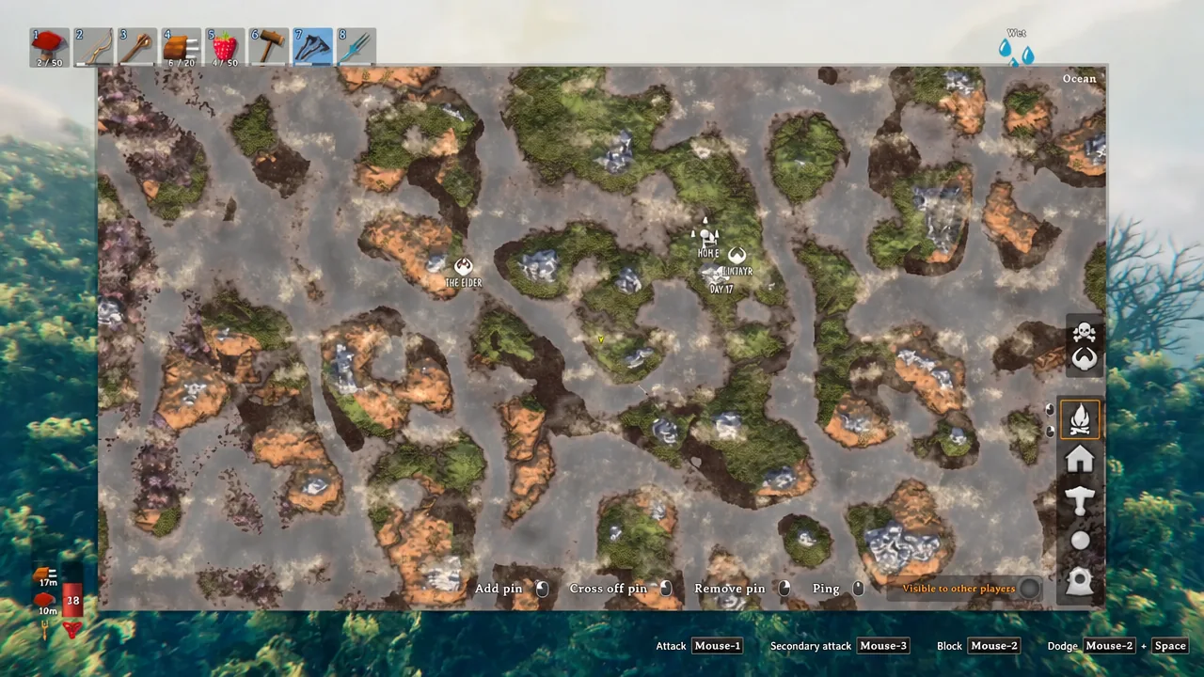The height and width of the screenshot is (677, 1204).
Task: Click the Ping hint label
Action: point(826,589)
